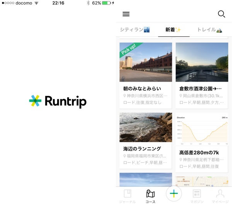Tap the Wi-Fi status icon

click(x=36, y=3)
